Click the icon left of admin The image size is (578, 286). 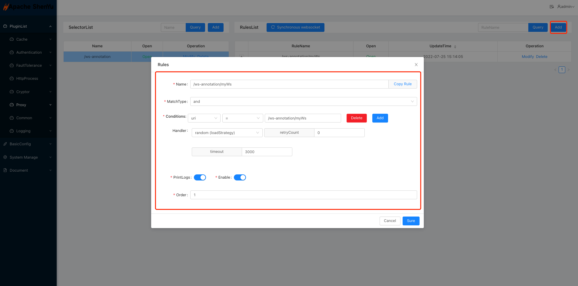(552, 7)
